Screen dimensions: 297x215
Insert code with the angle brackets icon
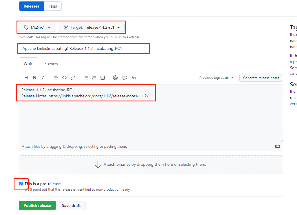[x=64, y=78]
